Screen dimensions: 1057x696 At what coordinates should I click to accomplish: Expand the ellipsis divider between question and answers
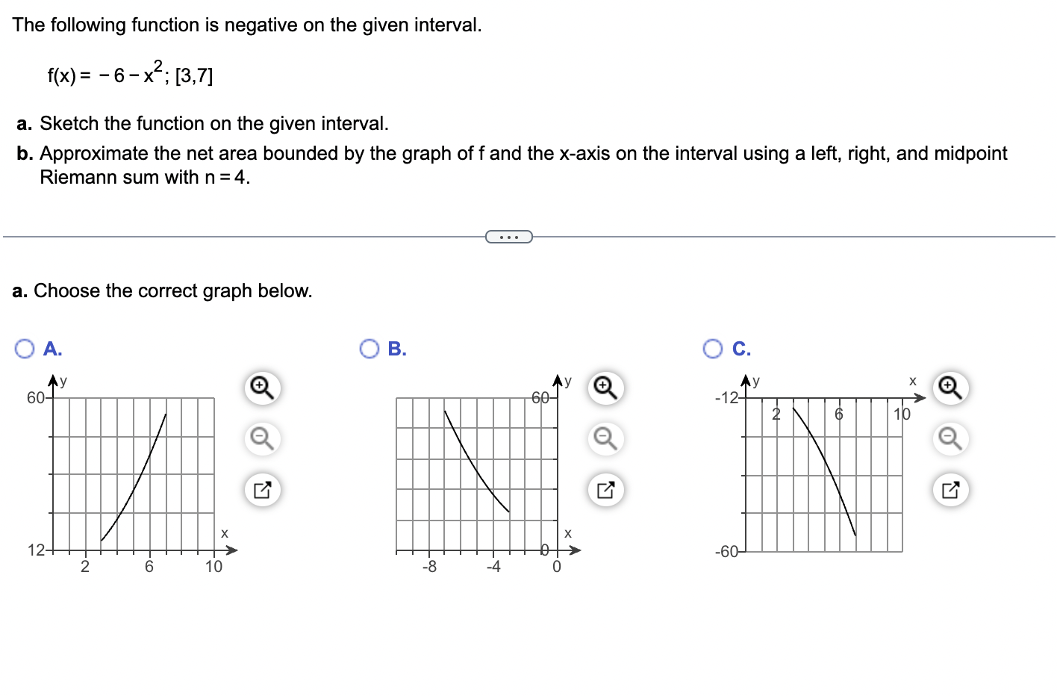(510, 237)
